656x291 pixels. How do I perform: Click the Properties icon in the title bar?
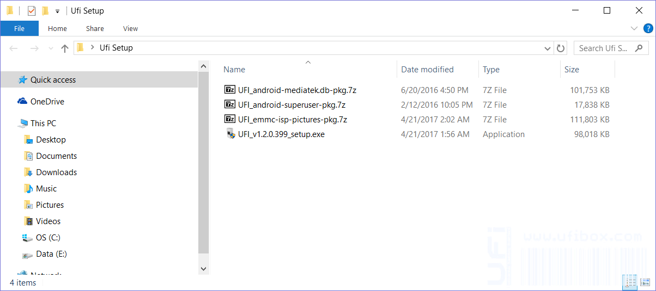[x=32, y=11]
